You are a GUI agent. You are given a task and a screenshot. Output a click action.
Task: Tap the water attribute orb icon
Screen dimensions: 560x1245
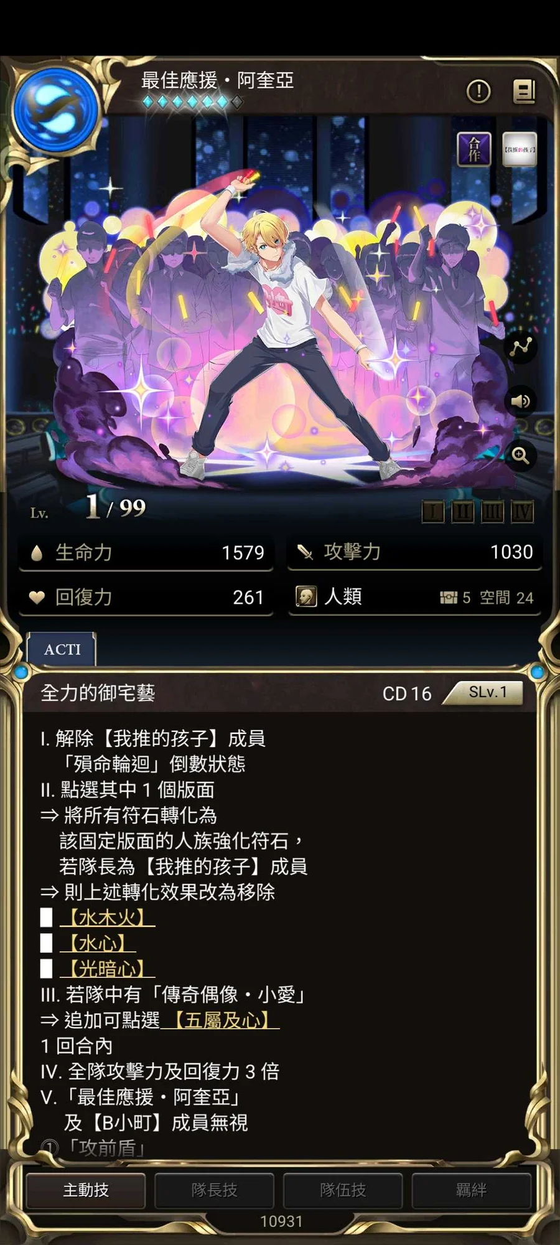tap(56, 110)
